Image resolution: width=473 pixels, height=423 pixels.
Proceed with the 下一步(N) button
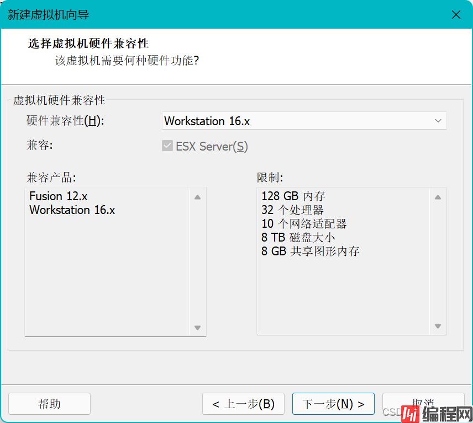333,404
